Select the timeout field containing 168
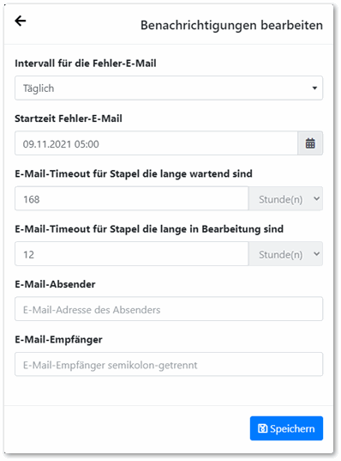Screen dimensions: 341x461 point(132,198)
